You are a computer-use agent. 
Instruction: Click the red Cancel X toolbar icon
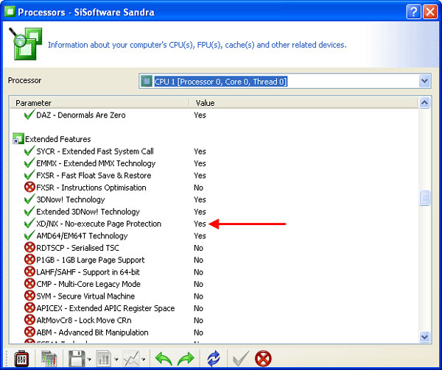263,359
